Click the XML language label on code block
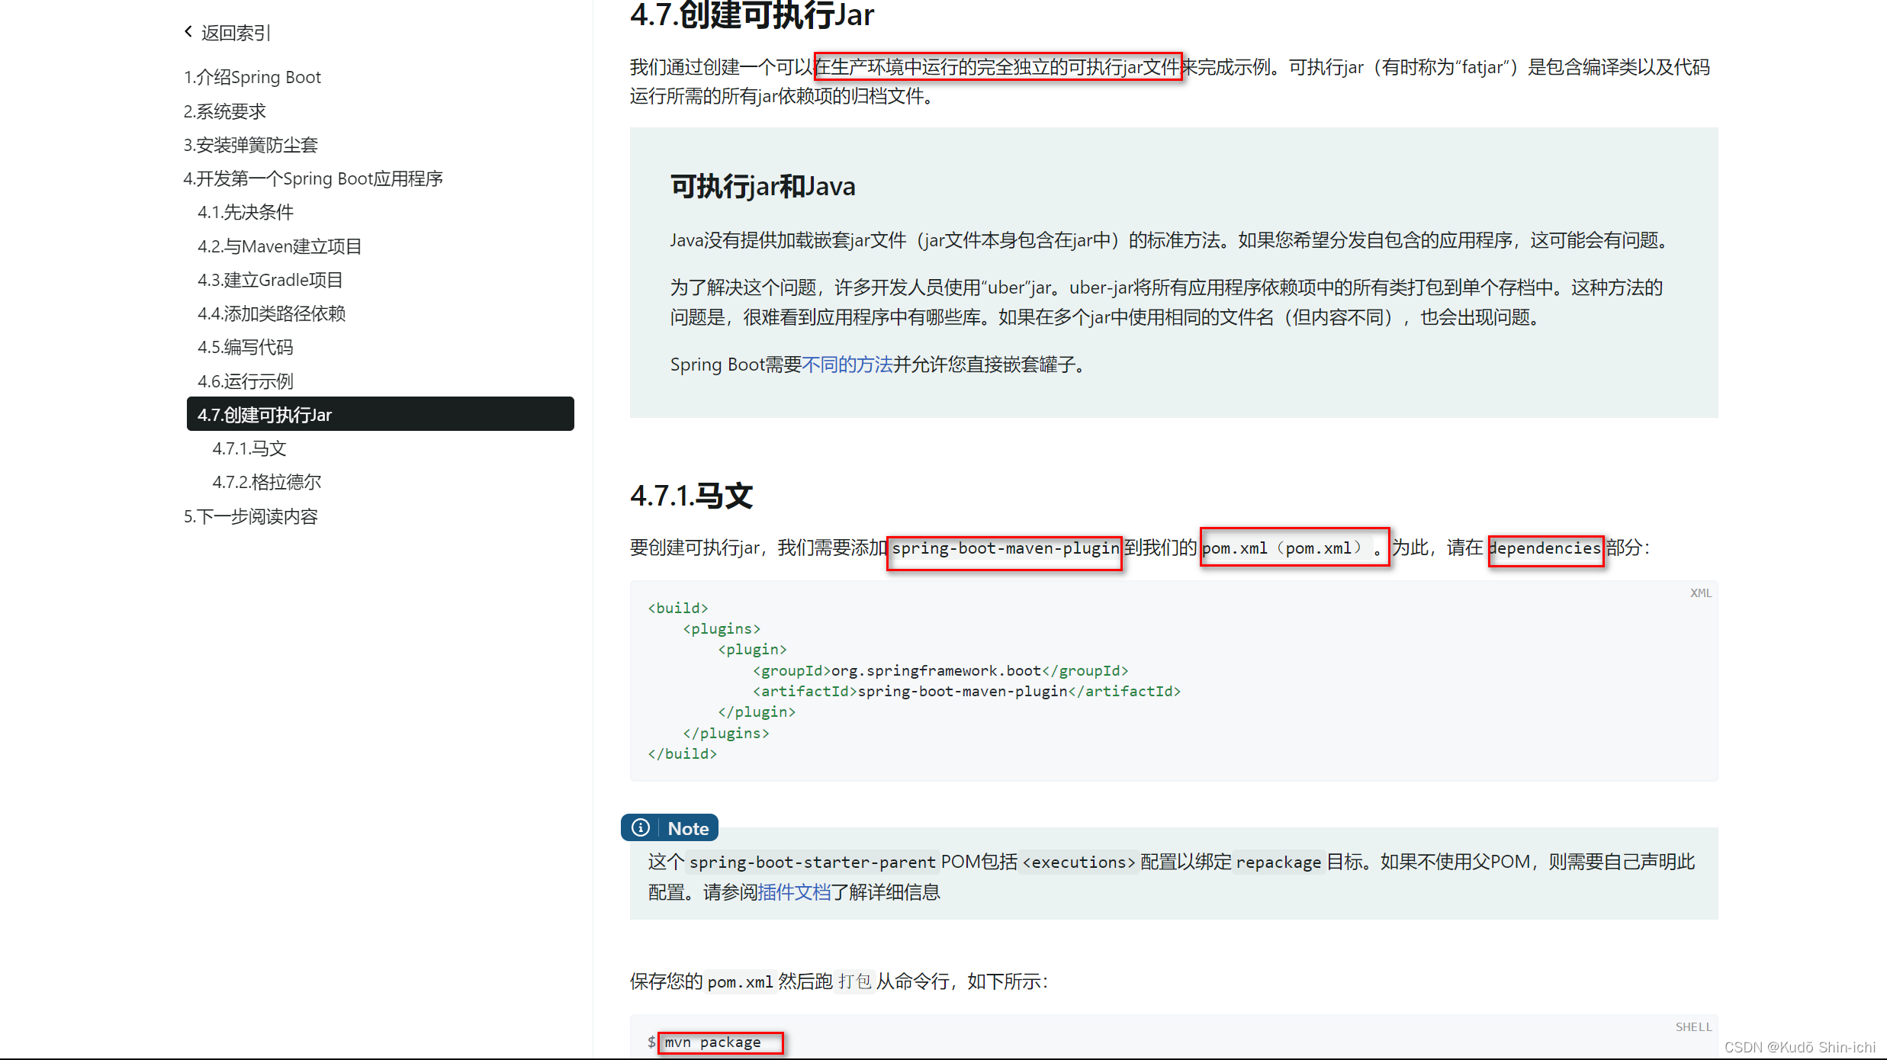Screen dimensions: 1887x1060 (x=1701, y=593)
